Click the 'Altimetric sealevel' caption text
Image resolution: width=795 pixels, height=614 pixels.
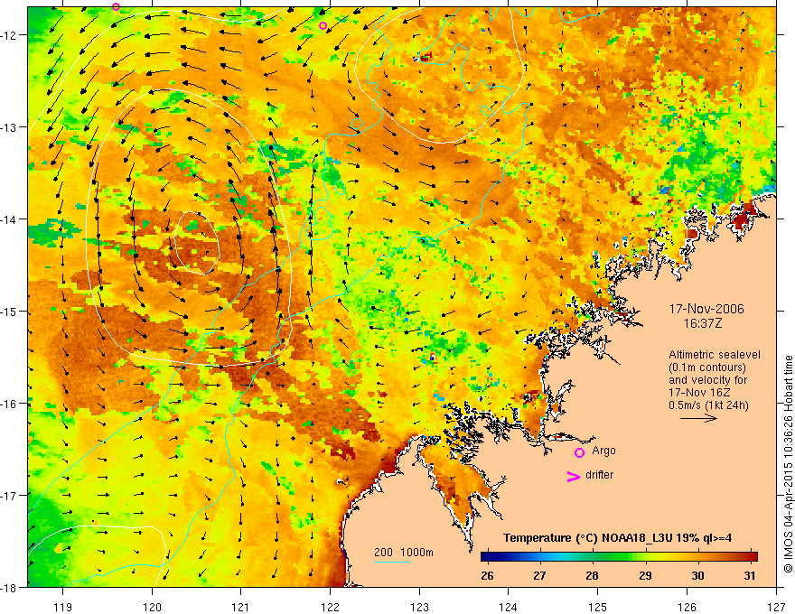coord(715,355)
